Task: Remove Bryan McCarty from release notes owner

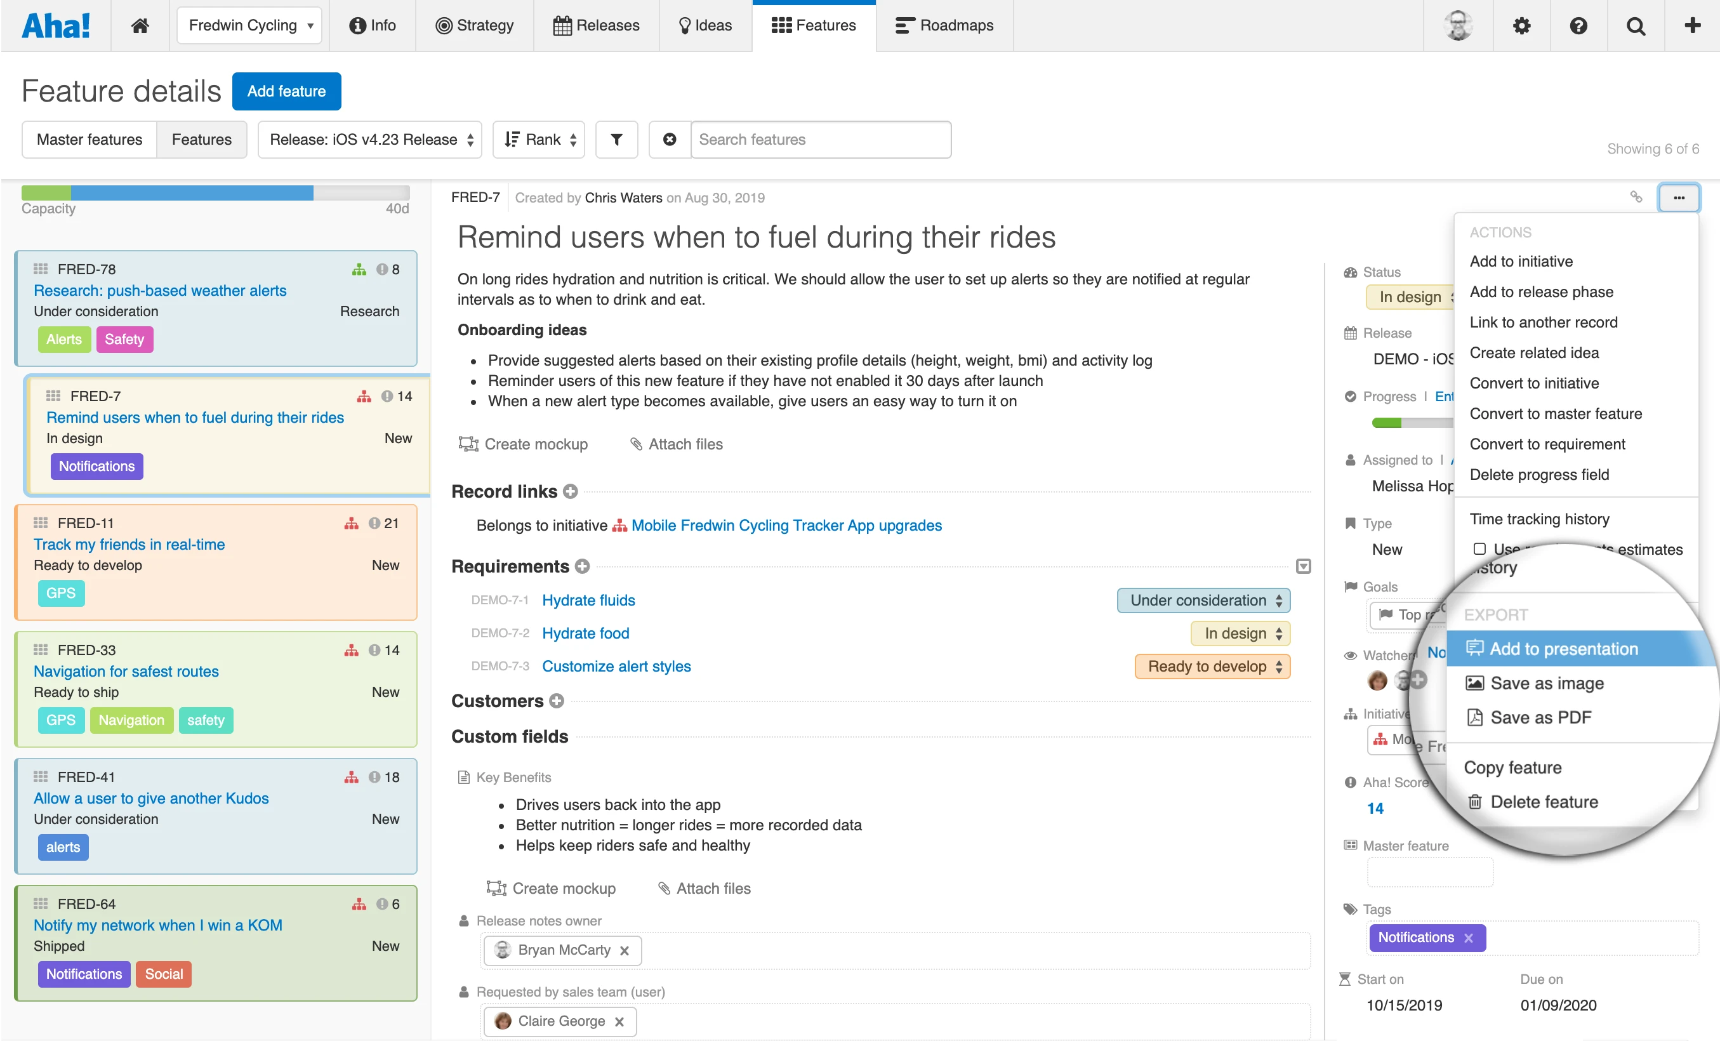Action: click(624, 950)
